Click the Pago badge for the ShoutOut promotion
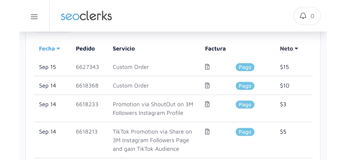The width and height of the screenshot is (346, 160). (245, 105)
